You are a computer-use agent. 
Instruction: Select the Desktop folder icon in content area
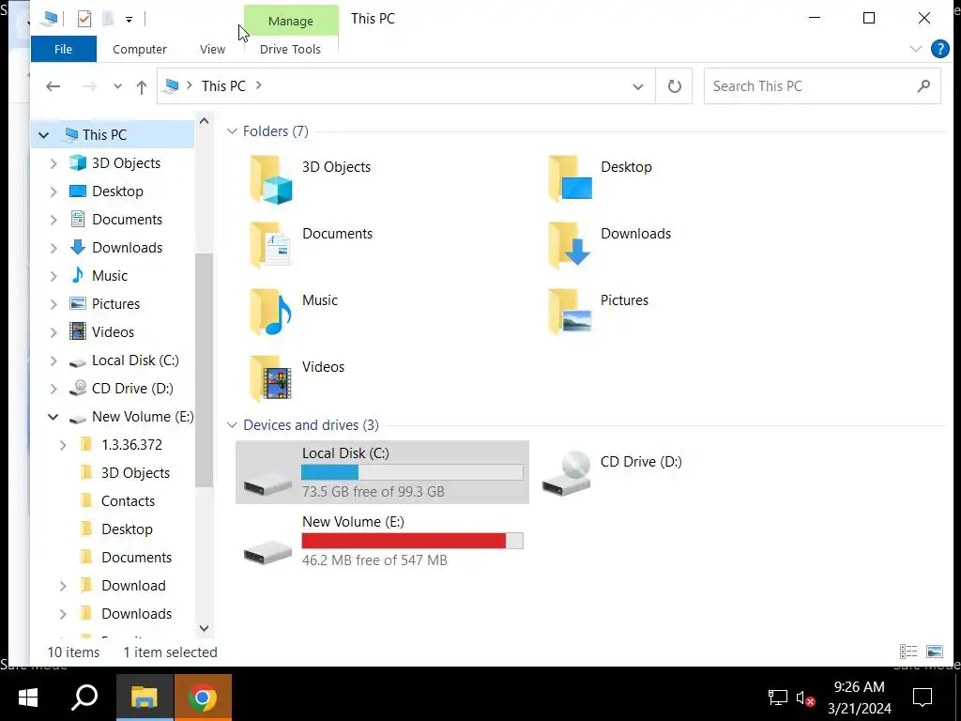click(570, 178)
